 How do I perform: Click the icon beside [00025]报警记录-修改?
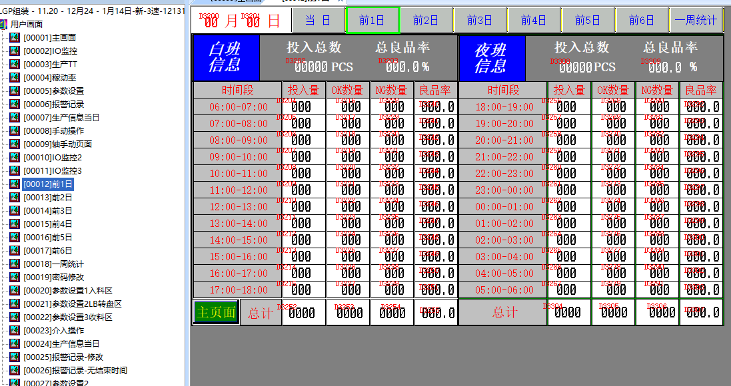click(15, 357)
